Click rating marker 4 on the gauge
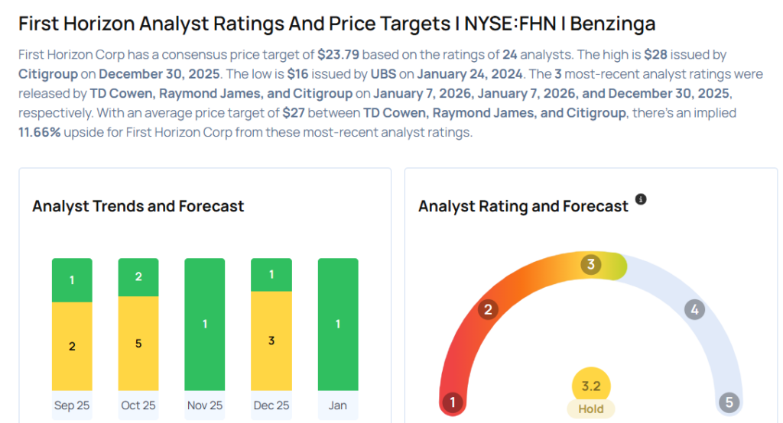The width and height of the screenshot is (783, 423). coord(694,310)
